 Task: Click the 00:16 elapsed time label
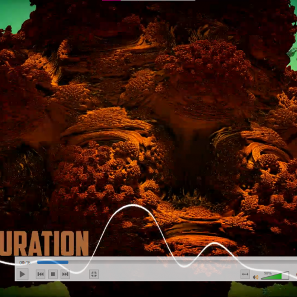[25, 263]
